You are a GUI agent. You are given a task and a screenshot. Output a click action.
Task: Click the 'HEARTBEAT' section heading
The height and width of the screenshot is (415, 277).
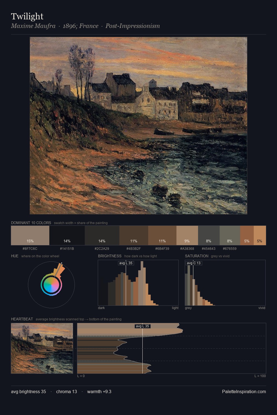click(22, 319)
